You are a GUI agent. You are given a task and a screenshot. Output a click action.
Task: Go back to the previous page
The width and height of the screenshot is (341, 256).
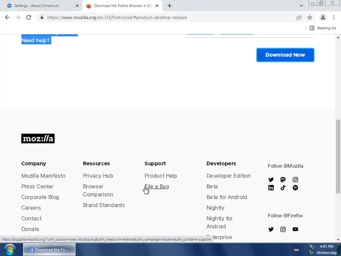pos(7,17)
